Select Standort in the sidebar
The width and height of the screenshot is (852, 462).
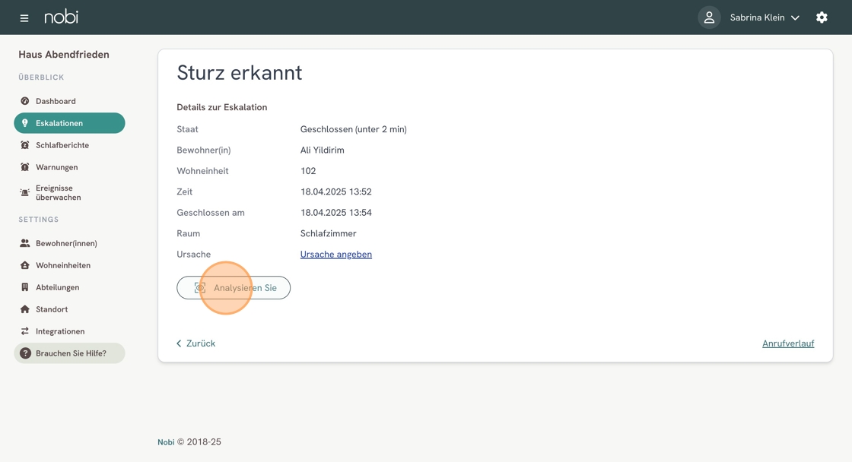(x=52, y=309)
